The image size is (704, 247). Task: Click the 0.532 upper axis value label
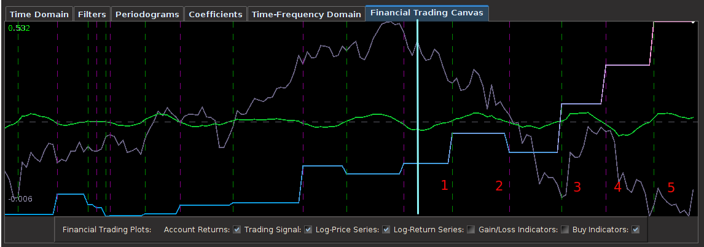(19, 28)
